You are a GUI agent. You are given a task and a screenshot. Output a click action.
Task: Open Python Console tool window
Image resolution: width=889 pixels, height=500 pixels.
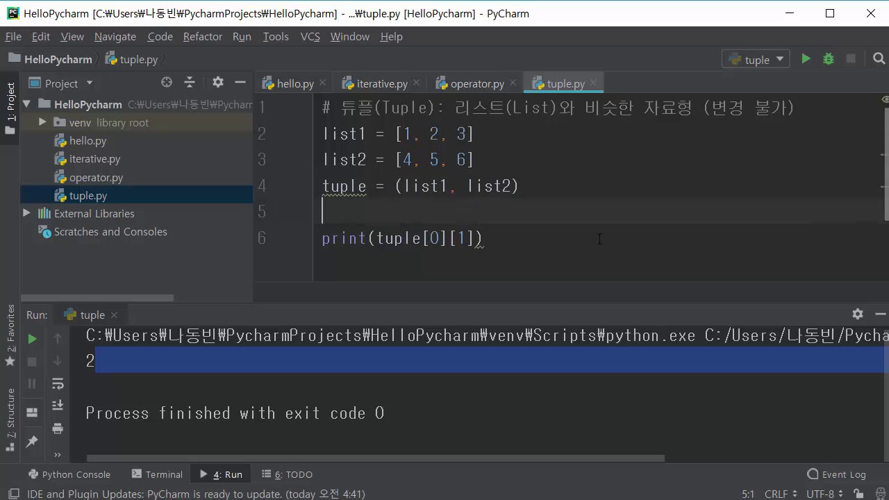pos(69,474)
